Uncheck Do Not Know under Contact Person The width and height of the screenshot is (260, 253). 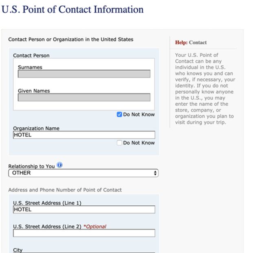point(119,115)
